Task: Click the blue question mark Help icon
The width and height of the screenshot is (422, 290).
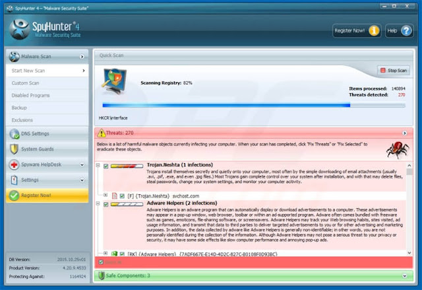Action: pyautogui.click(x=406, y=31)
